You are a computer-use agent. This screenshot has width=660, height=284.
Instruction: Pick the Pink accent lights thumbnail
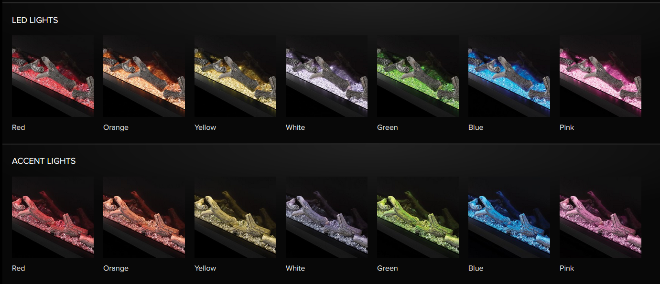click(x=600, y=217)
